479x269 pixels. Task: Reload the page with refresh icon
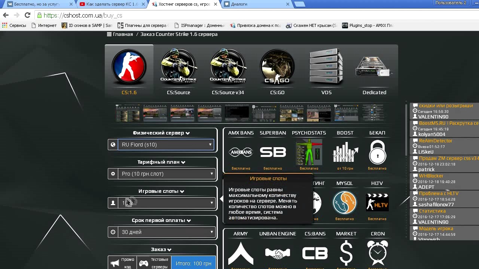(x=27, y=15)
